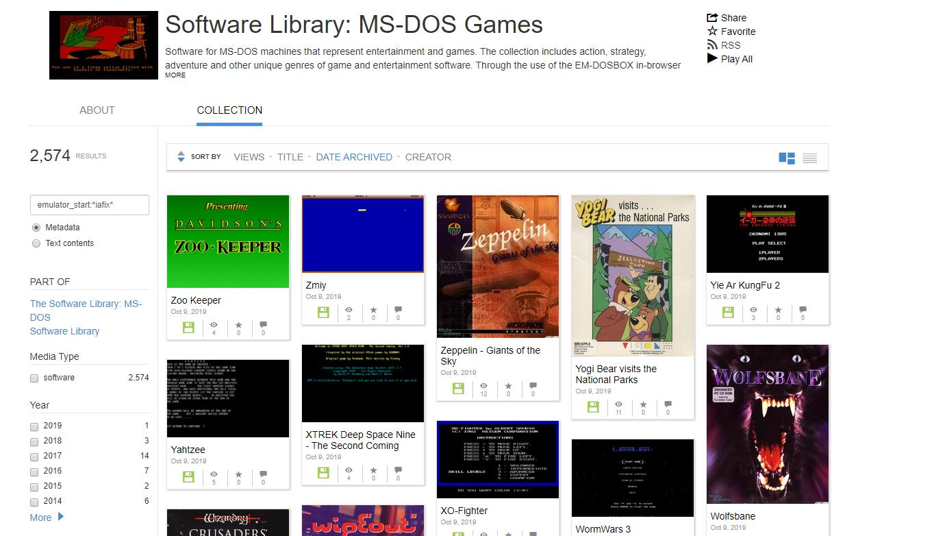This screenshot has height=536, width=932.
Task: Sort results by DATE ARCHIVED
Action: [354, 157]
